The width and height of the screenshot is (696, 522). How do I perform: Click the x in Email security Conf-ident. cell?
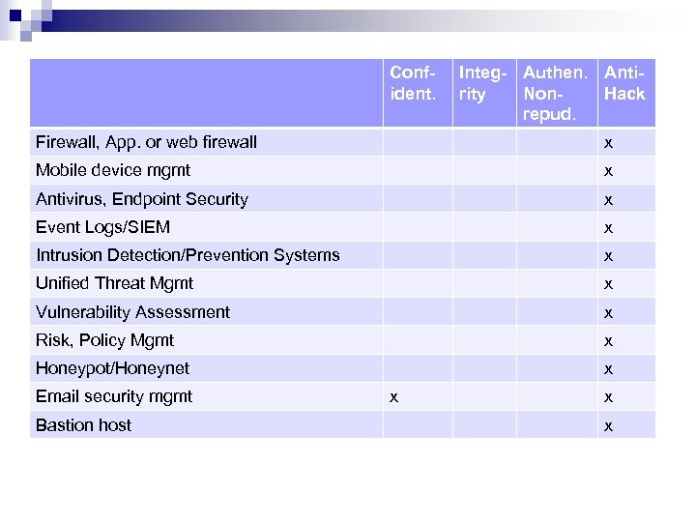coord(392,396)
